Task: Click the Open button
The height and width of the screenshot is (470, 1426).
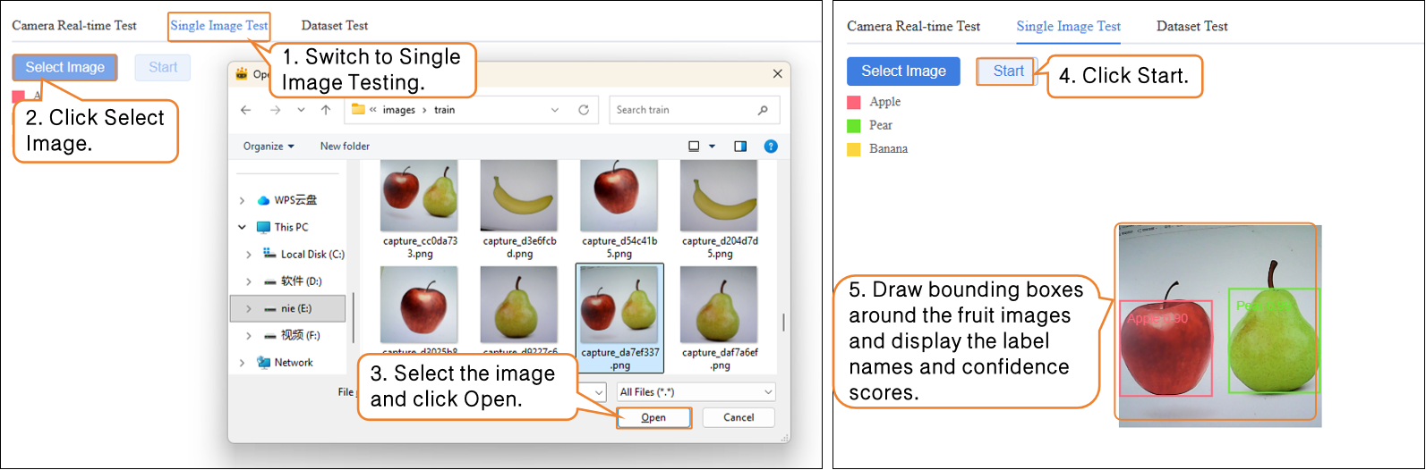Action: [x=653, y=417]
